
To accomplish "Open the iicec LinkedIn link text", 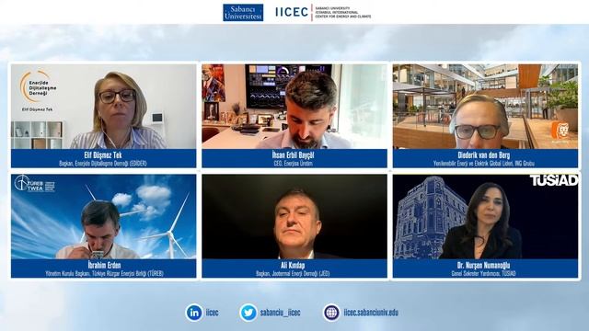I will click(x=213, y=313).
